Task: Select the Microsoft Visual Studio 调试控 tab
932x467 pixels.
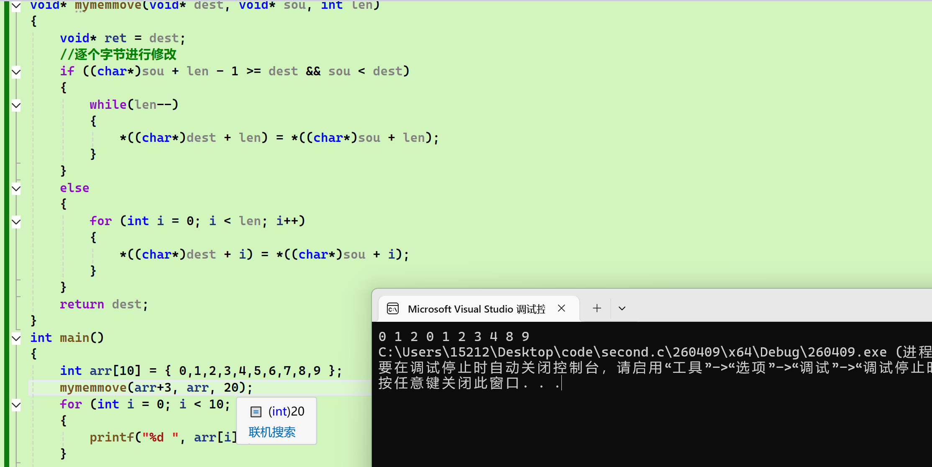Action: point(476,309)
